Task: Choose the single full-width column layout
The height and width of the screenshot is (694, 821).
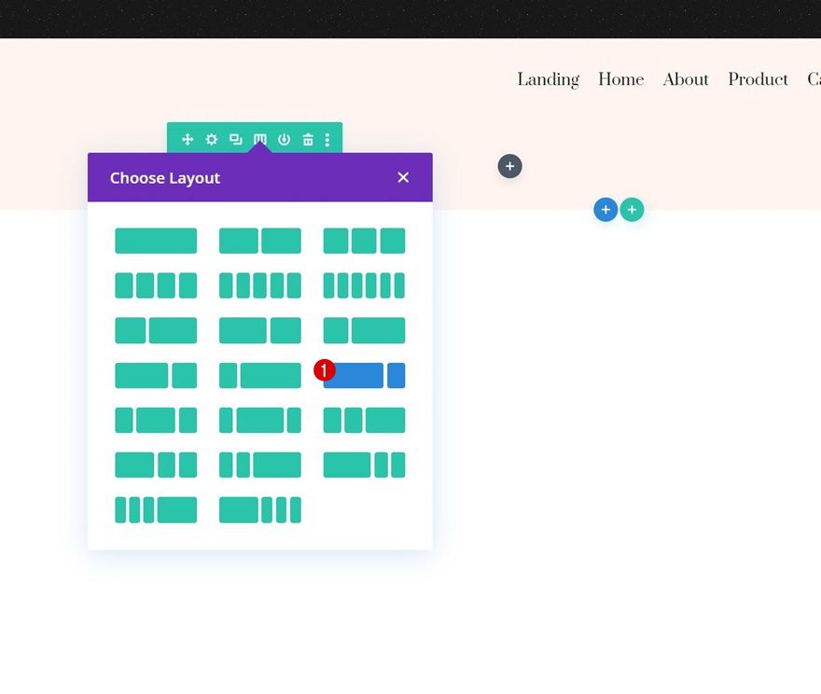Action: 156,241
